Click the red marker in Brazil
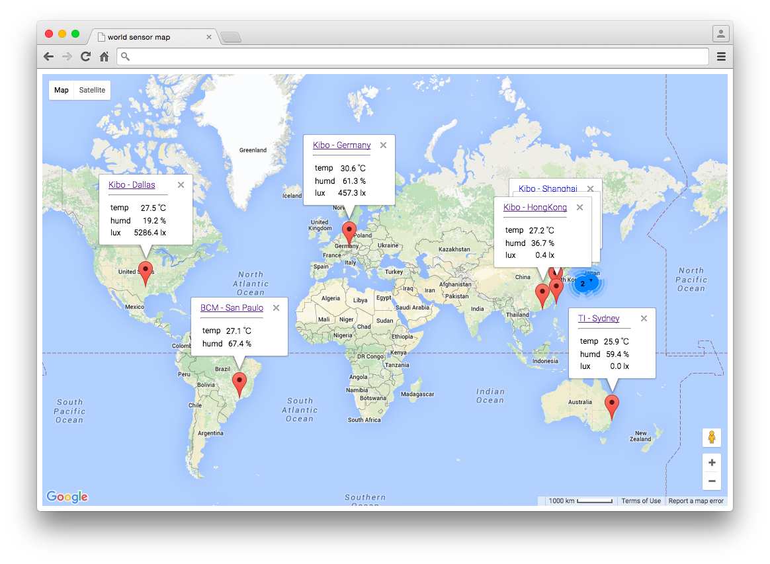The width and height of the screenshot is (770, 564). tap(239, 383)
